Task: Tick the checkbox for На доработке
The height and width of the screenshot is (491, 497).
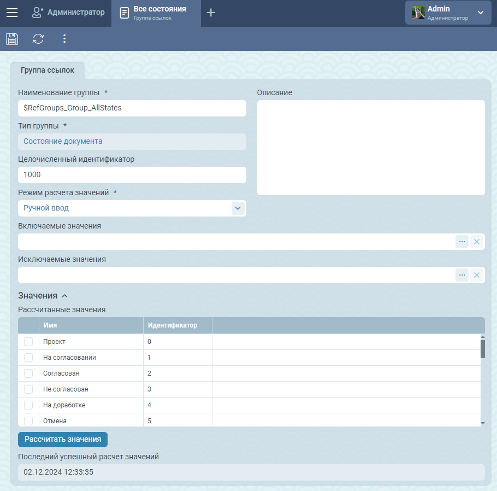Action: click(x=28, y=405)
